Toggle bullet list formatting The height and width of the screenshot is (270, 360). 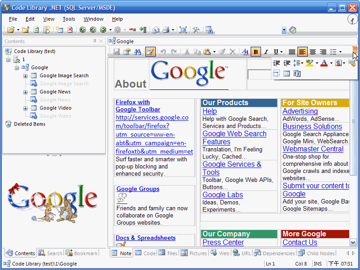[x=333, y=52]
